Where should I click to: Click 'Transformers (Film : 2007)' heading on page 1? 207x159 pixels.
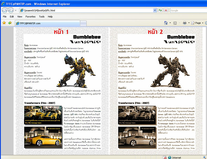40,103
